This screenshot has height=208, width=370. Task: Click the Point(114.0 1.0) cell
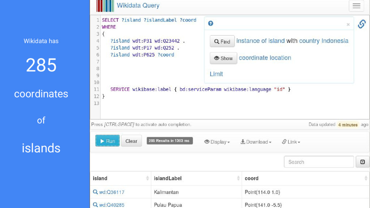pyautogui.click(x=306, y=192)
